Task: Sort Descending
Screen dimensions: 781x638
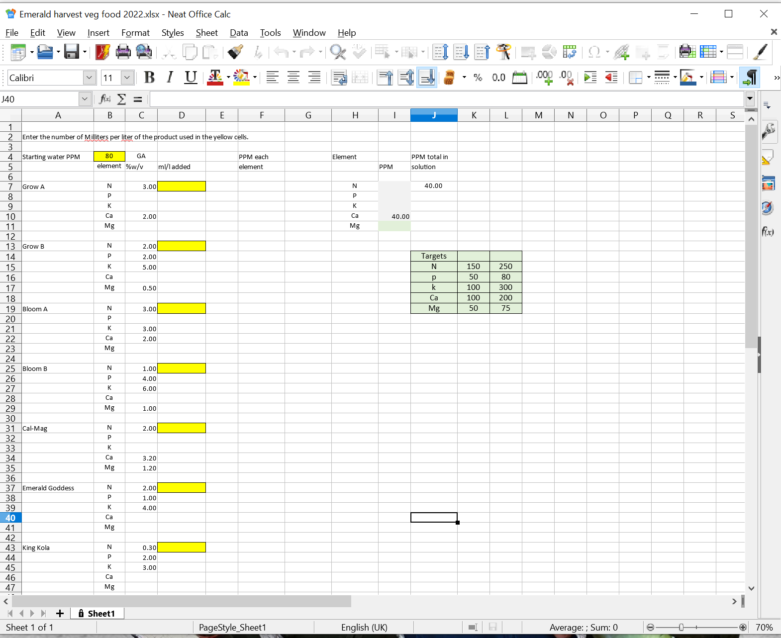Action: click(x=482, y=52)
